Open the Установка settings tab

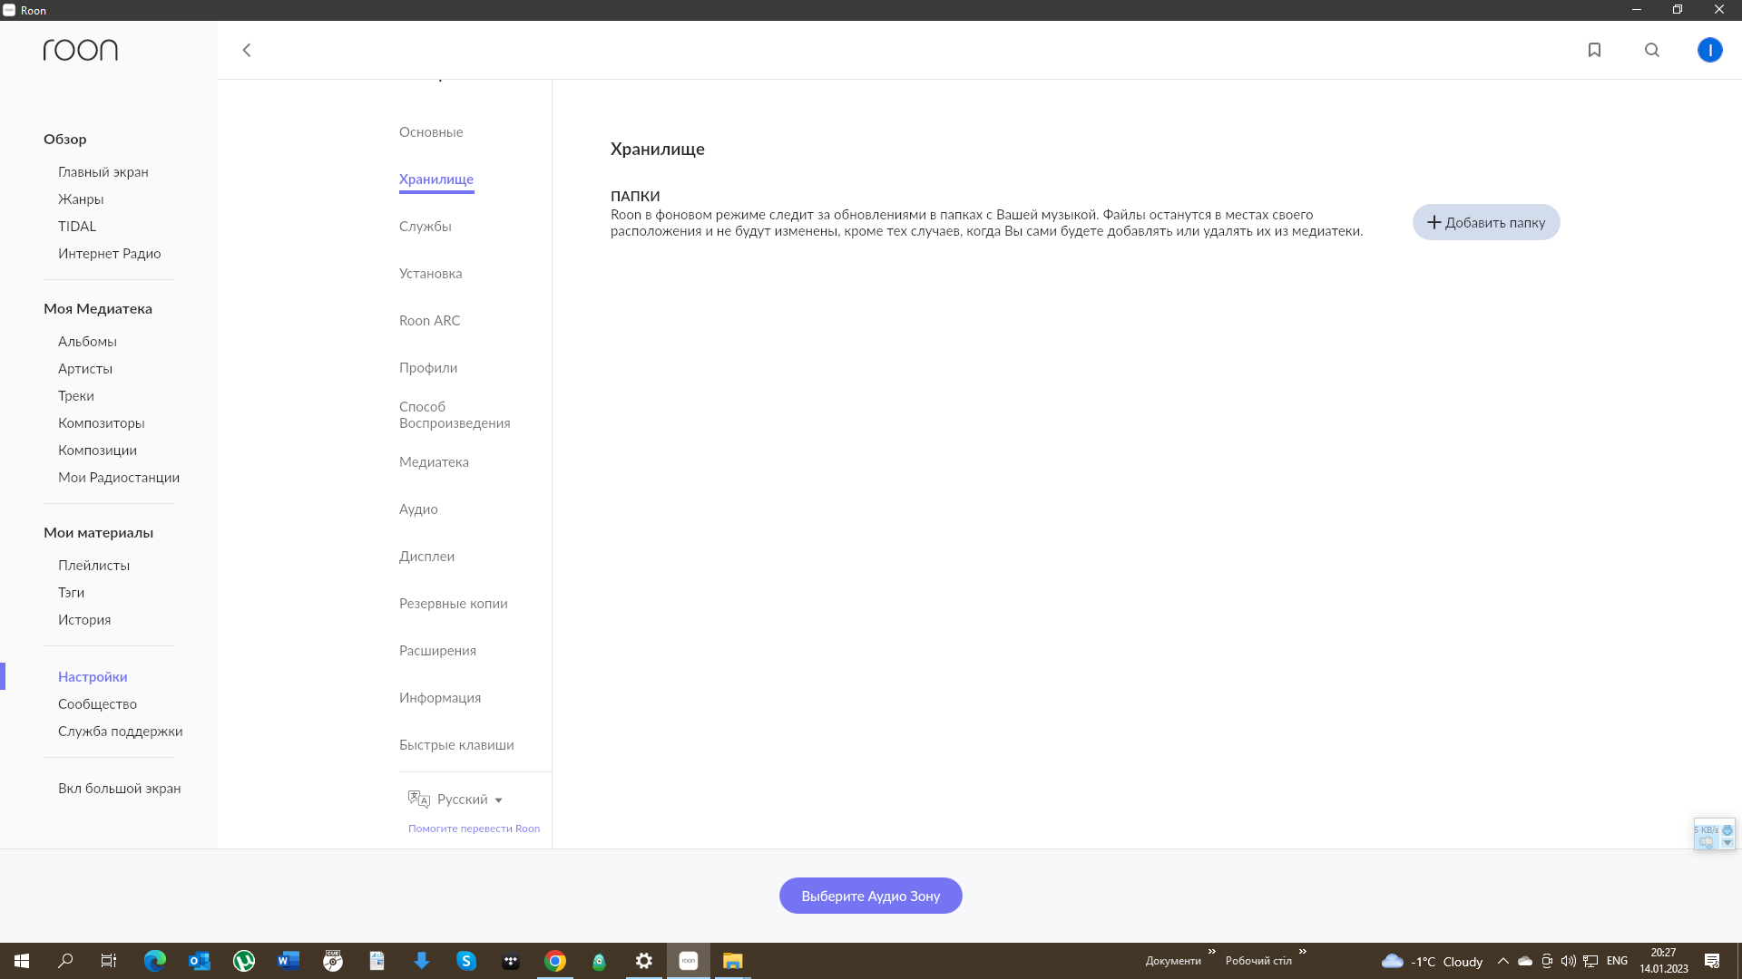[431, 273]
